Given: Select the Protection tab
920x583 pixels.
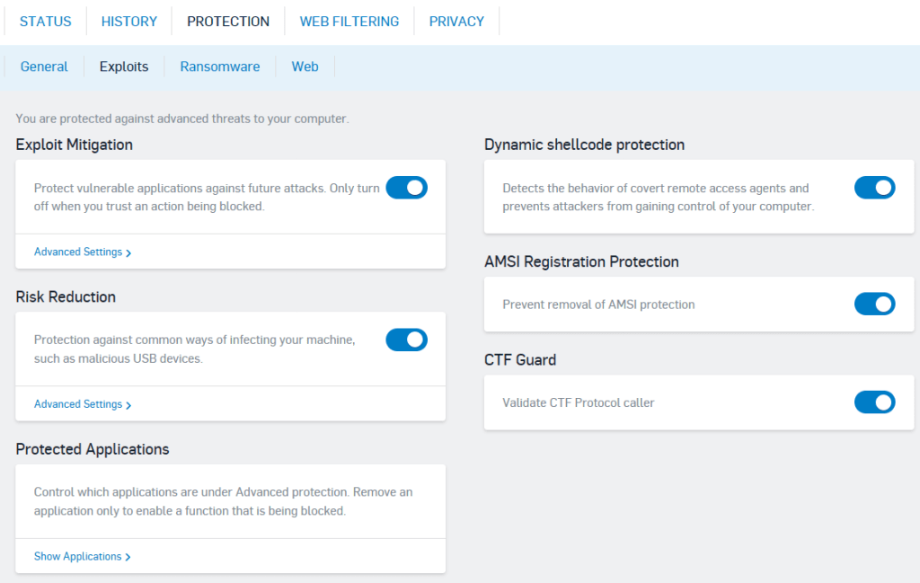Looking at the screenshot, I should [x=228, y=22].
